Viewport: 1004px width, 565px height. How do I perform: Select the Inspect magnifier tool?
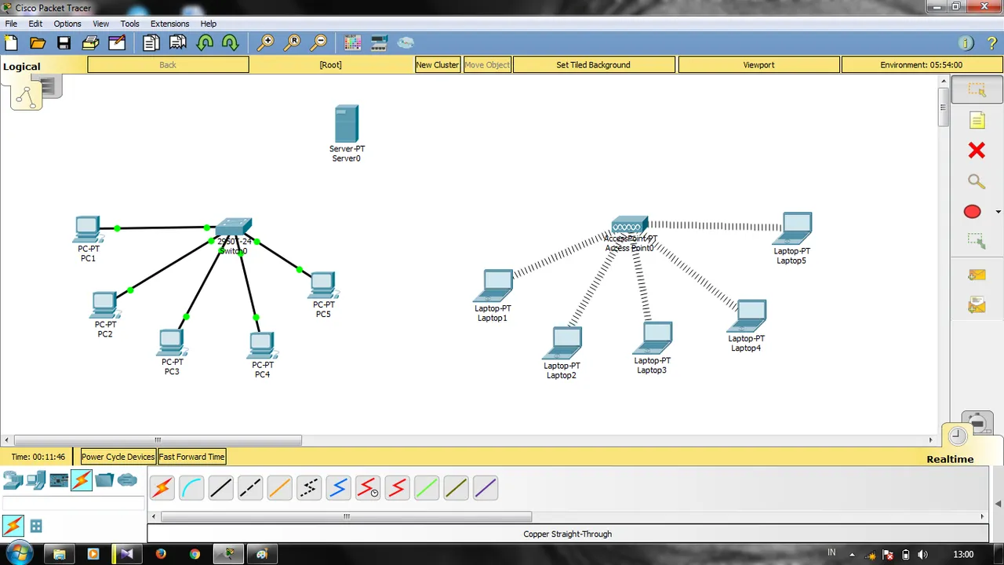(x=977, y=181)
